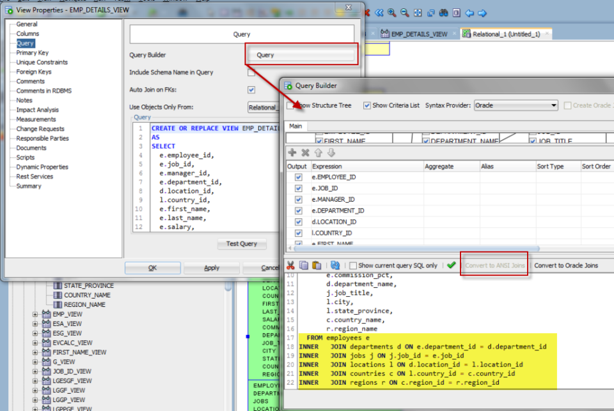Select Primary Key in the properties list

(x=32, y=53)
